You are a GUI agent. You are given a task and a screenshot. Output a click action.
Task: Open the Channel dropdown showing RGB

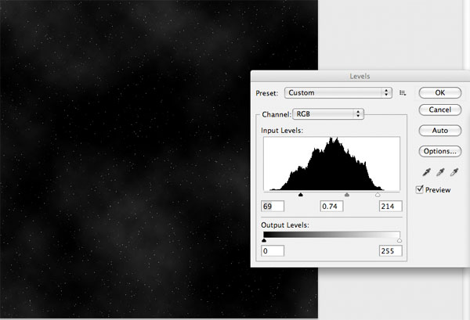[x=328, y=114]
